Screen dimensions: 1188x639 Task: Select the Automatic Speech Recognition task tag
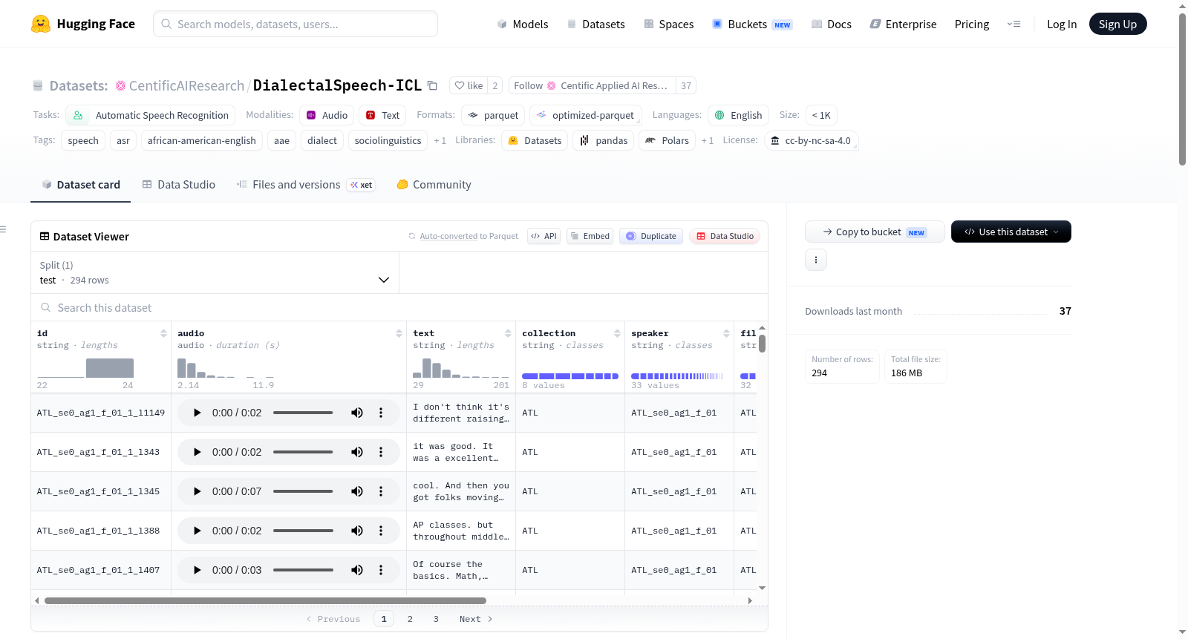(x=151, y=115)
